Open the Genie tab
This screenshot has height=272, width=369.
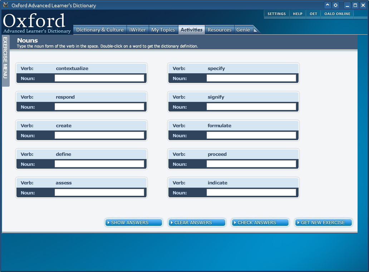243,30
